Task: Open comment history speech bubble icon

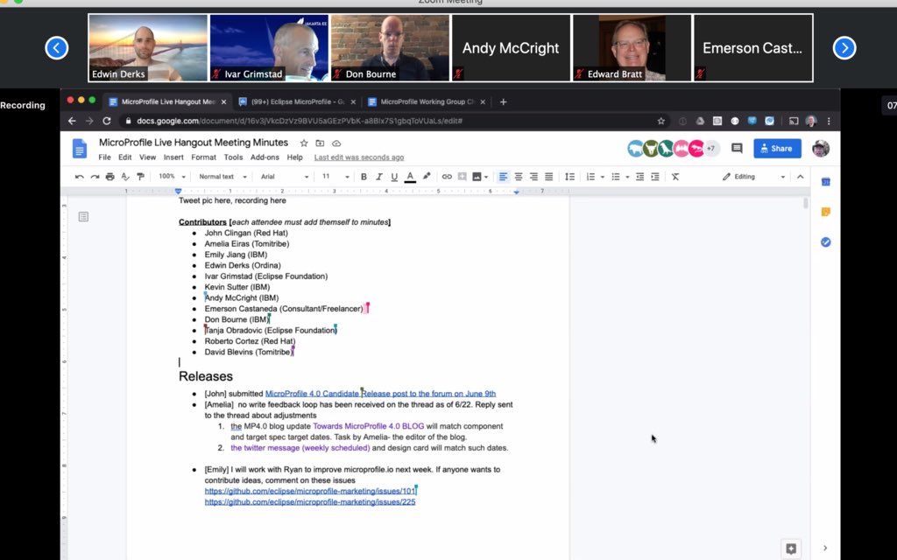Action: 737,149
